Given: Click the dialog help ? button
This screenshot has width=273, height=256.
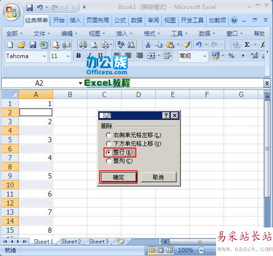Looking at the screenshot, I should coord(166,115).
